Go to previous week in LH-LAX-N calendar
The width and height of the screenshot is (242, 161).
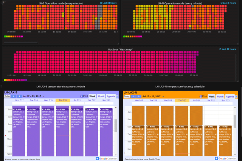[133, 96]
